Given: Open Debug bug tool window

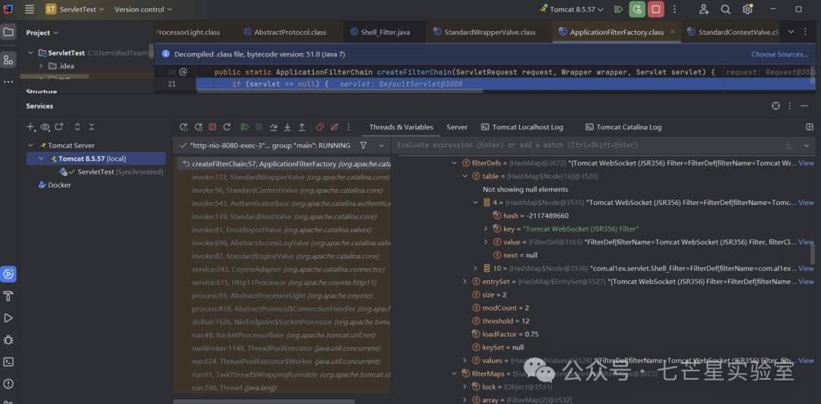Looking at the screenshot, I should (8, 339).
